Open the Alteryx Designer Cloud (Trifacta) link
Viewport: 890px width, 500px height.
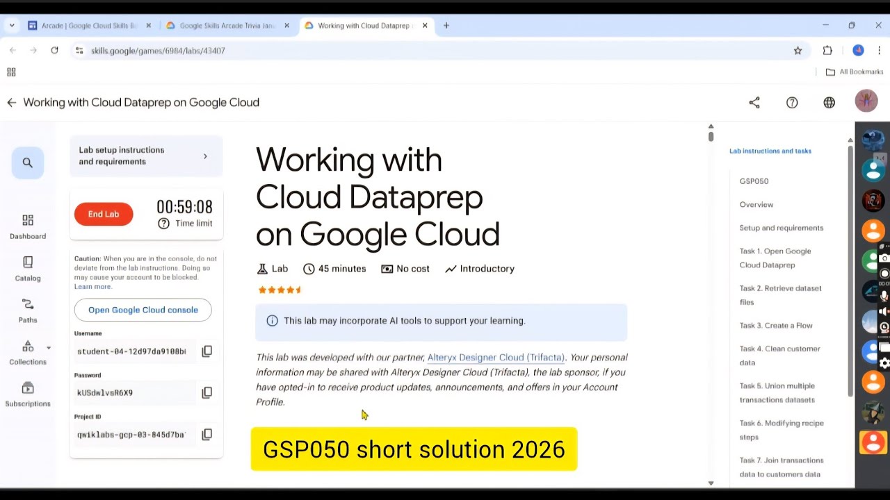point(496,358)
